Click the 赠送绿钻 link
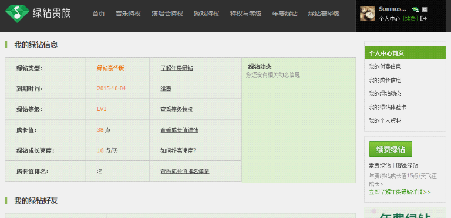The height and width of the screenshot is (218, 451). pyautogui.click(x=407, y=166)
